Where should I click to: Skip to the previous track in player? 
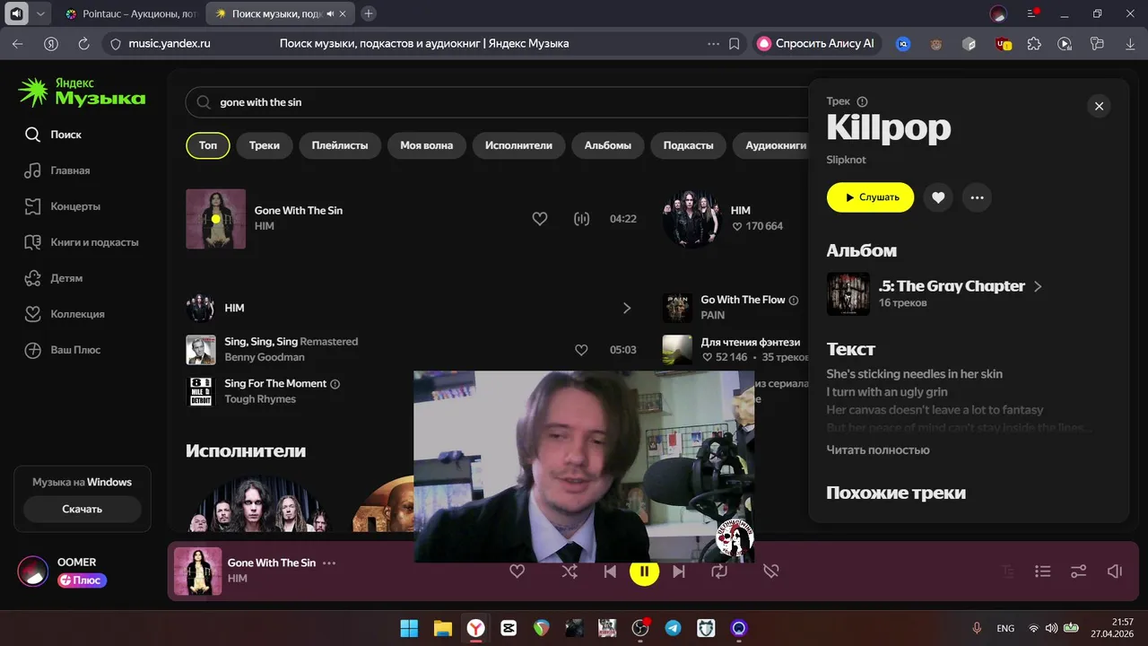(x=610, y=571)
